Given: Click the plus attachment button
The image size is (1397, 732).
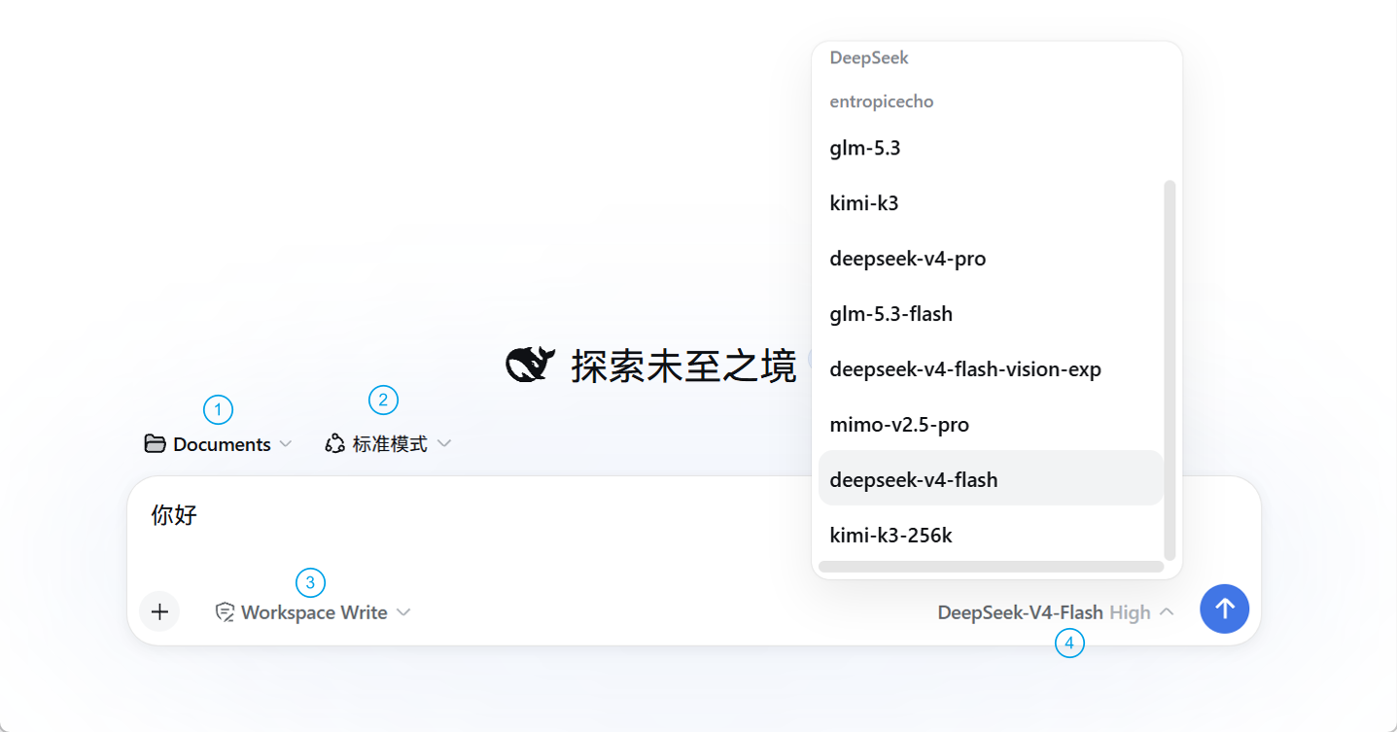Looking at the screenshot, I should tap(159, 611).
